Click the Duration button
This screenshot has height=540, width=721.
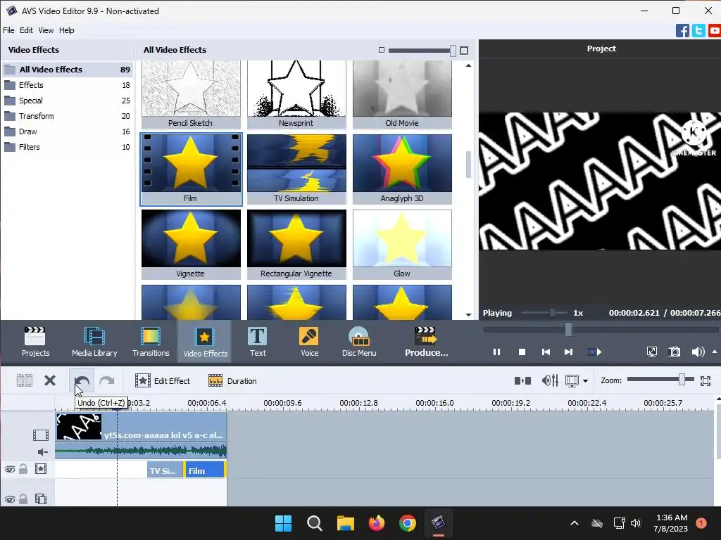(232, 380)
